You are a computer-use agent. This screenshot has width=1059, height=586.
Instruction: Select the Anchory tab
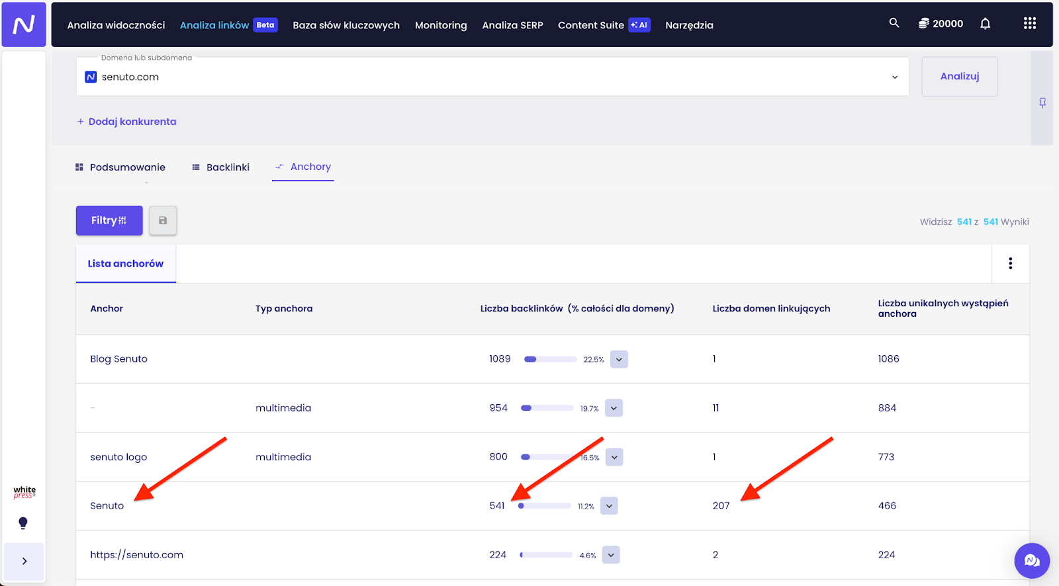303,167
